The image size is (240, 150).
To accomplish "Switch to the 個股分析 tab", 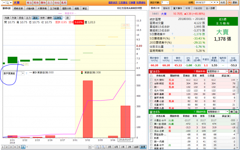I will click(x=67, y=8).
